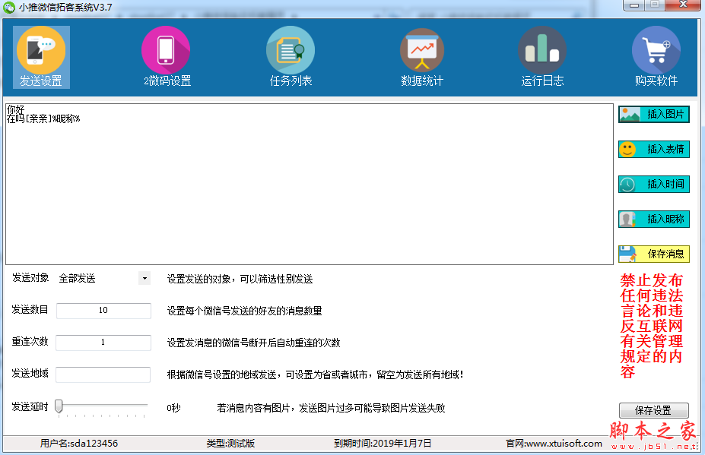Expand the 发送对象 dropdown arrow
705x455 pixels.
pos(144,279)
